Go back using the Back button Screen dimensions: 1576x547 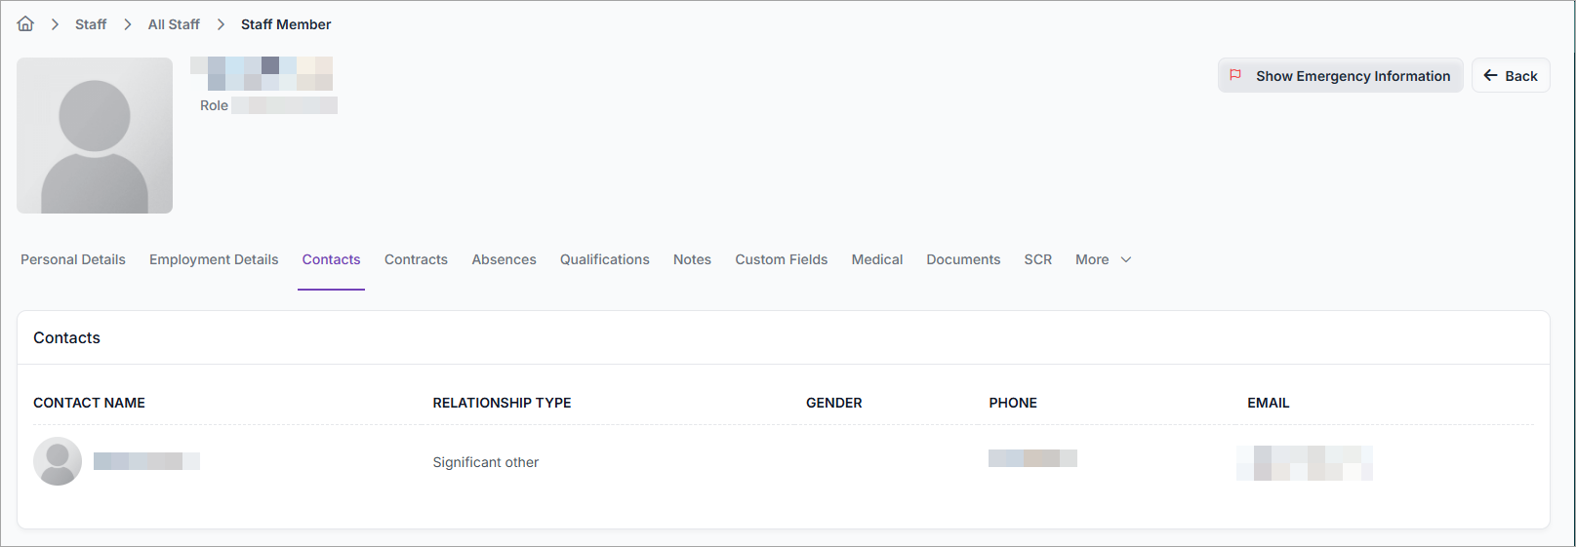pos(1510,76)
